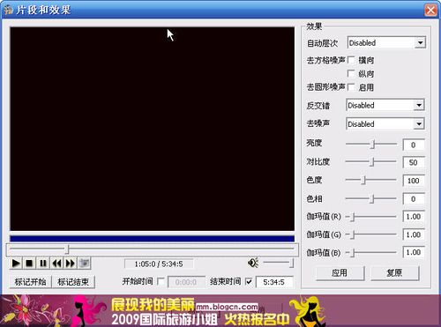Close the 片段和效果 dialog
The width and height of the screenshot is (441, 327).
point(430,11)
